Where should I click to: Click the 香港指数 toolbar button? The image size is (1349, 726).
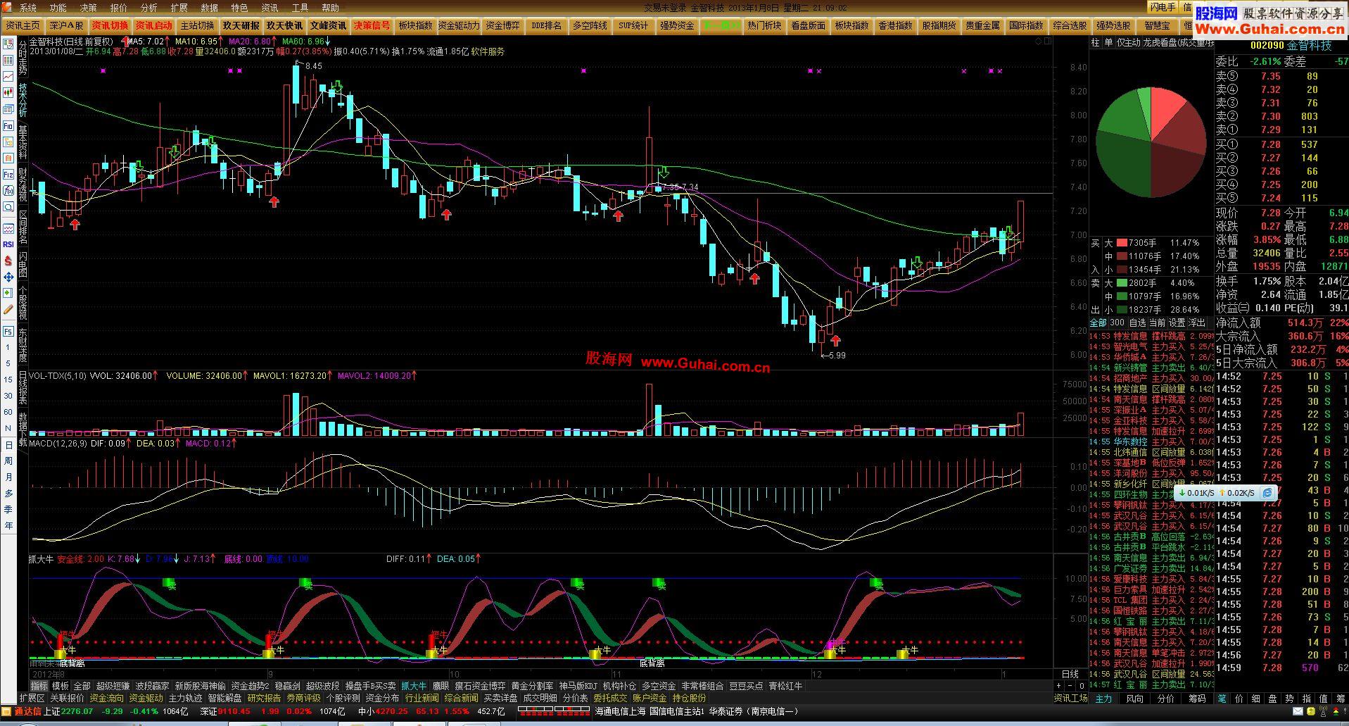point(895,25)
